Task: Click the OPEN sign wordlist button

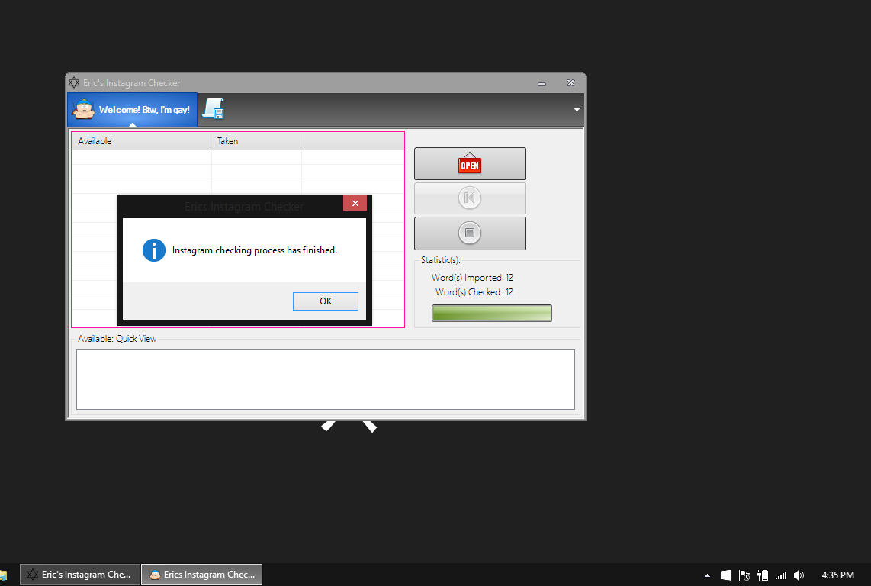Action: pos(470,163)
